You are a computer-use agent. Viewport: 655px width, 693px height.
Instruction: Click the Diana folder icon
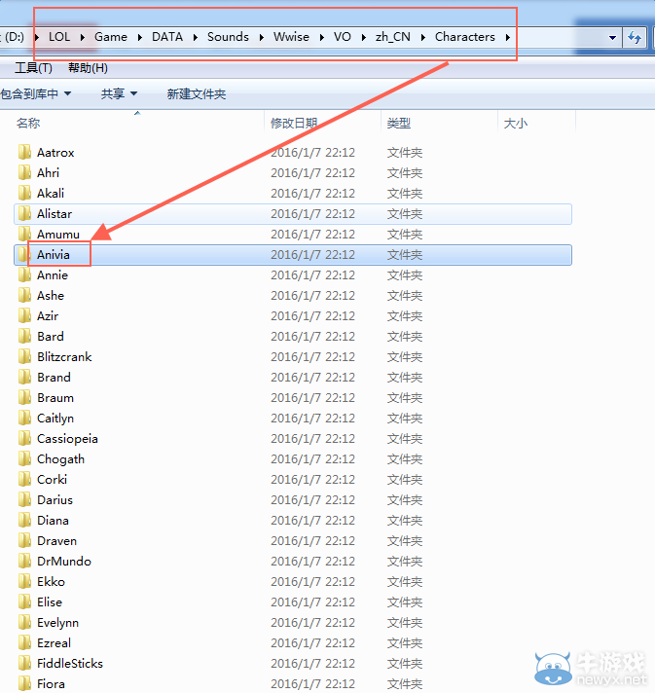click(x=24, y=520)
